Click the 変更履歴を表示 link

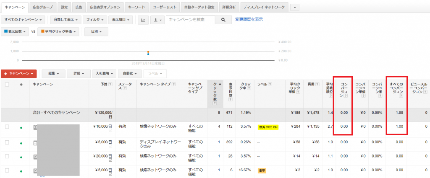[x=249, y=19]
